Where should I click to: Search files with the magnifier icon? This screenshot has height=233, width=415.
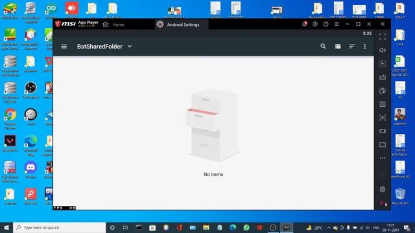click(323, 47)
